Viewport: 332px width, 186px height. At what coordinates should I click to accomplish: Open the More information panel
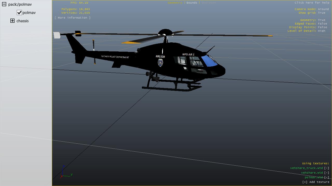[73, 18]
